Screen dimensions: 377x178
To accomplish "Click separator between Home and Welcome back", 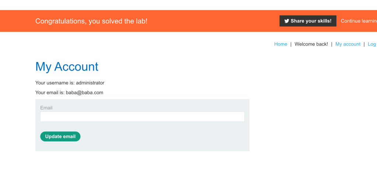I will point(291,44).
